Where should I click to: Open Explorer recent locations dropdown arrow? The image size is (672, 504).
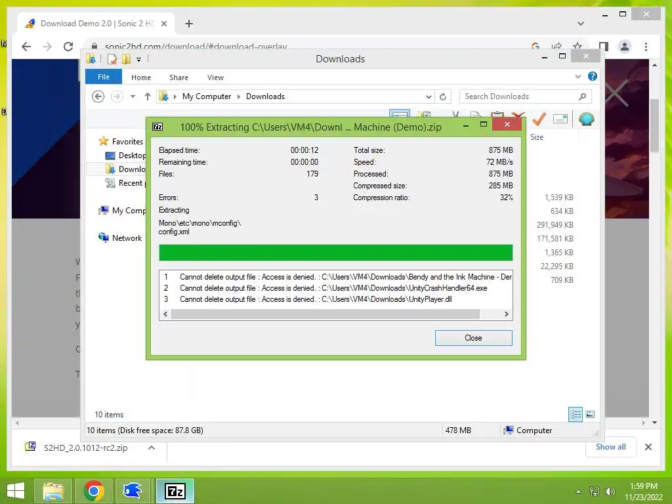(133, 96)
